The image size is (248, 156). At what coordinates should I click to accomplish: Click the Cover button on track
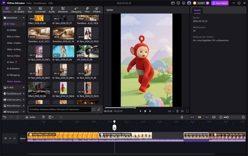coord(23,138)
